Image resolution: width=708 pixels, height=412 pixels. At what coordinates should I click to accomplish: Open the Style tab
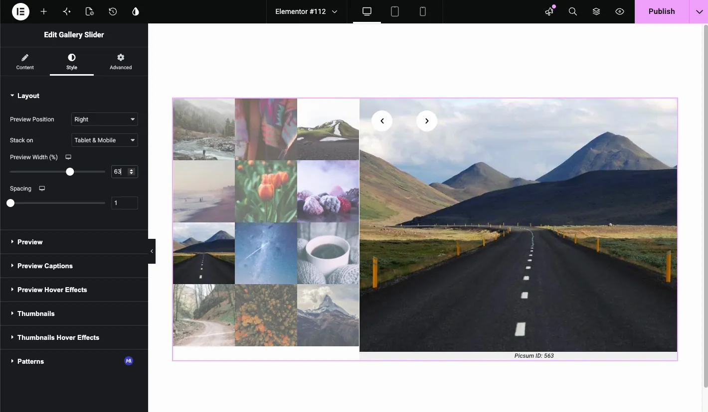coord(72,62)
